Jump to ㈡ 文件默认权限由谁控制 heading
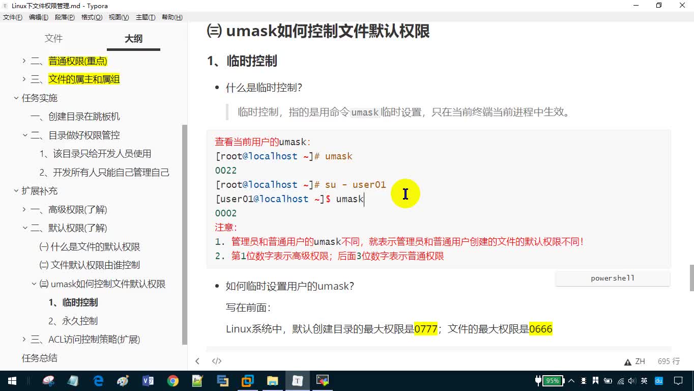Image resolution: width=694 pixels, height=391 pixels. coord(90,265)
